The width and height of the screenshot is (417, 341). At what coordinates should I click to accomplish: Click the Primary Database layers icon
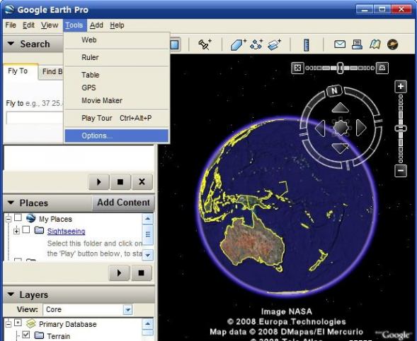[x=31, y=323]
